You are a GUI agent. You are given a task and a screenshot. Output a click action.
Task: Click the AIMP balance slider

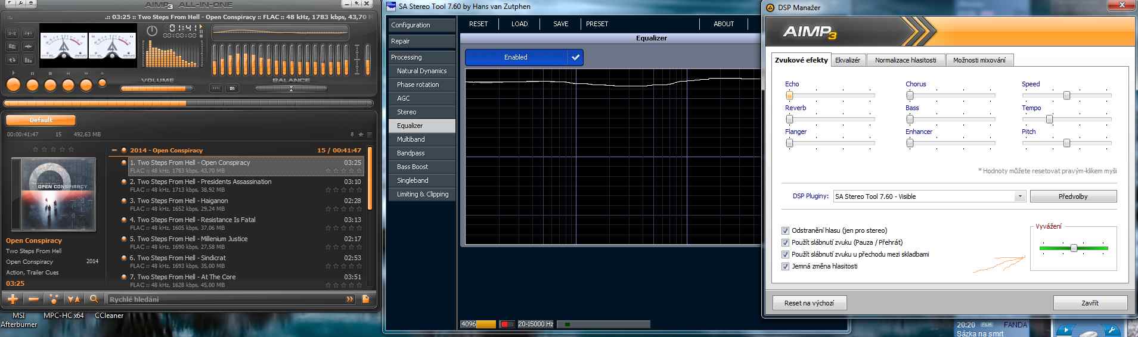[x=291, y=89]
